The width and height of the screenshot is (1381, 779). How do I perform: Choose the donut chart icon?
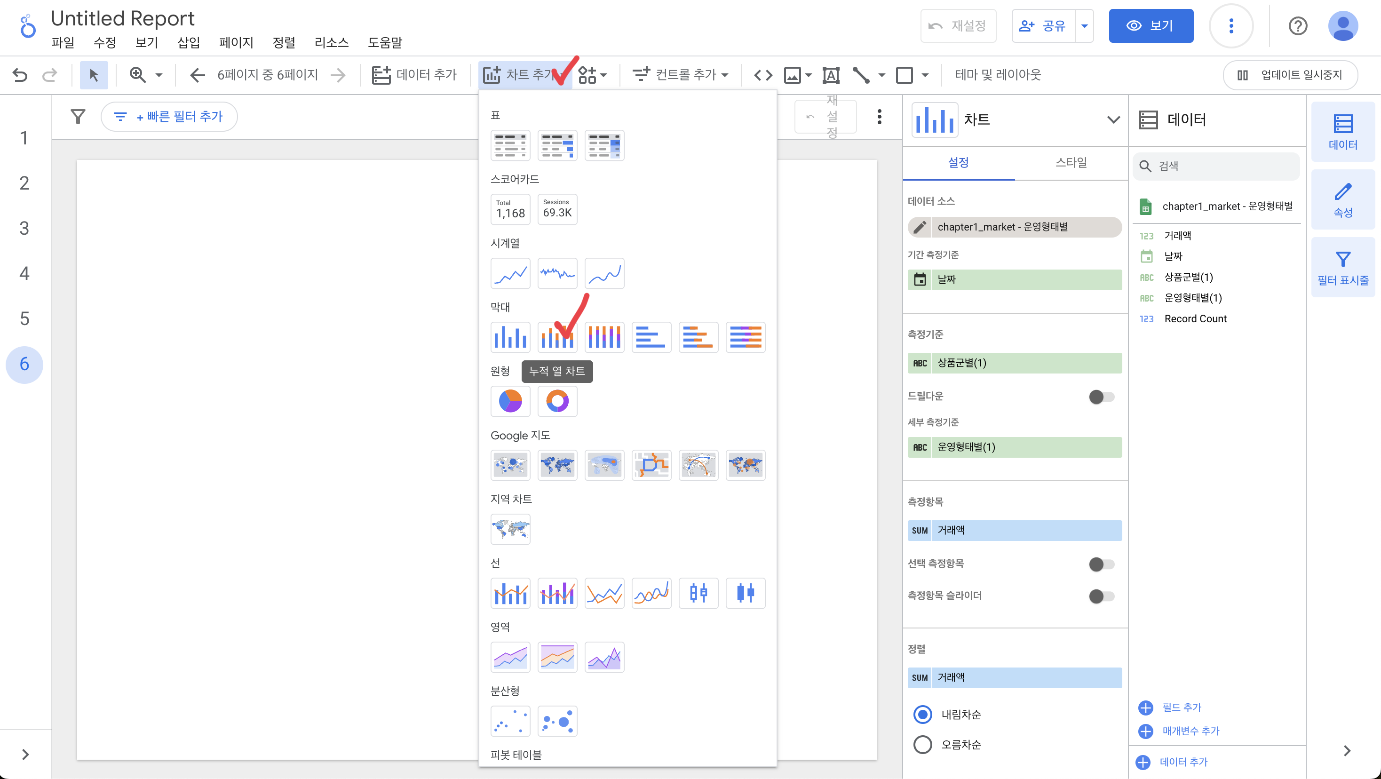(x=557, y=401)
